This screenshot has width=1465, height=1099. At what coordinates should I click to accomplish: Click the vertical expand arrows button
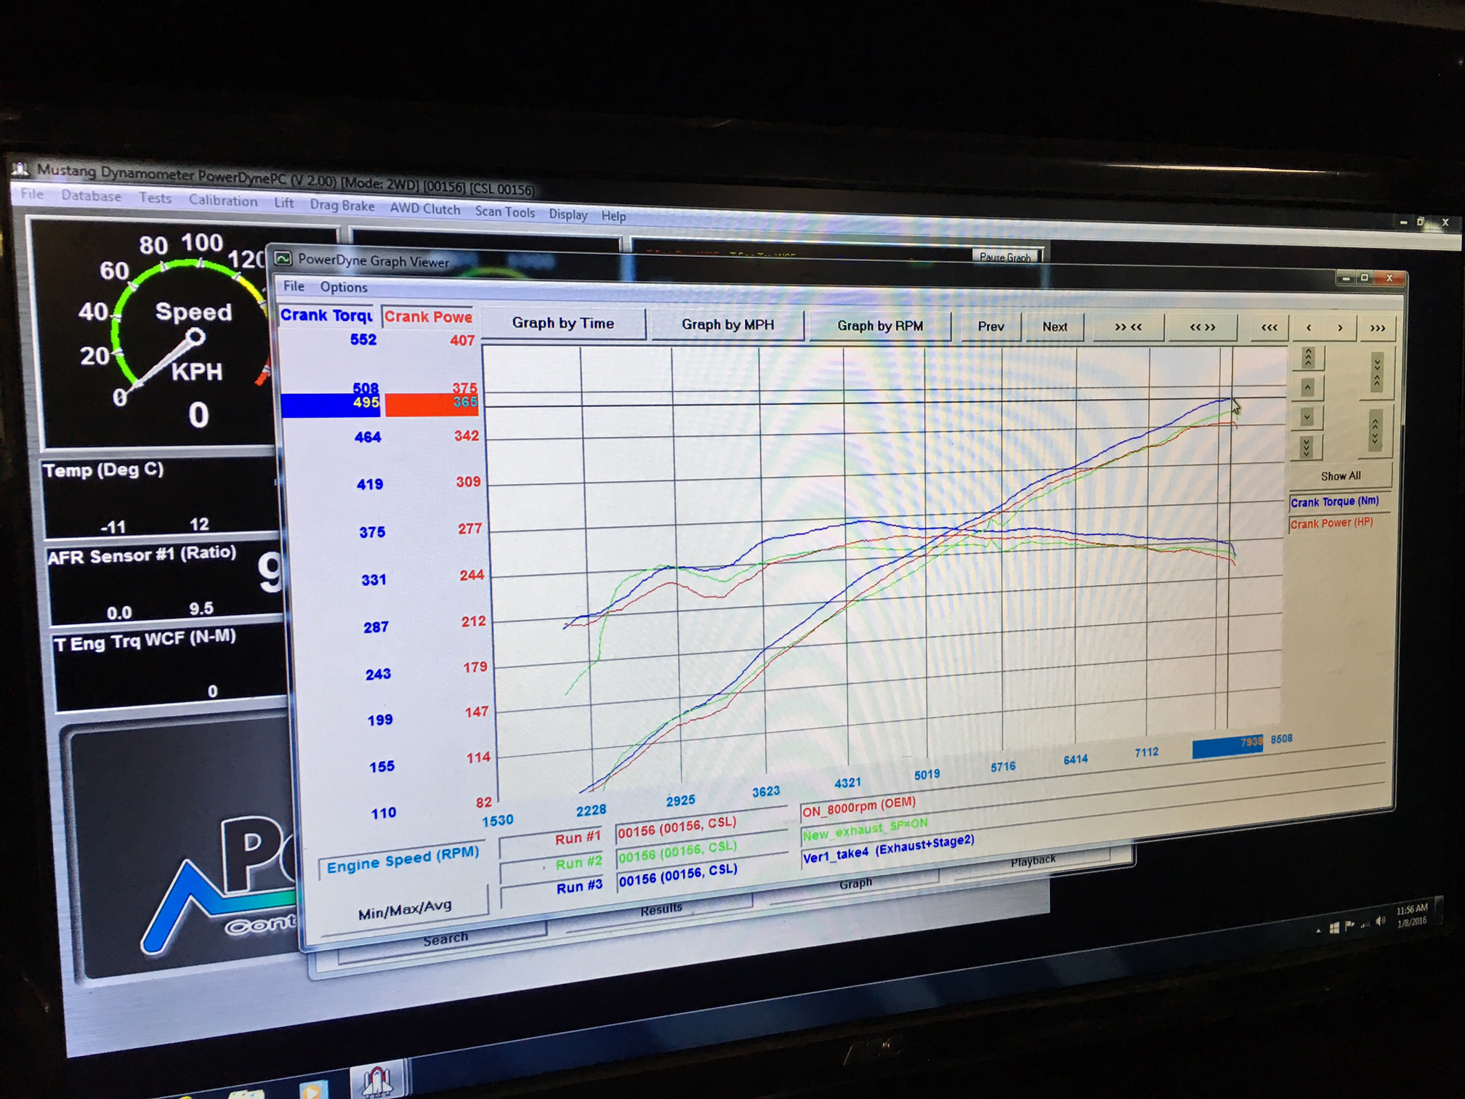click(x=1375, y=430)
